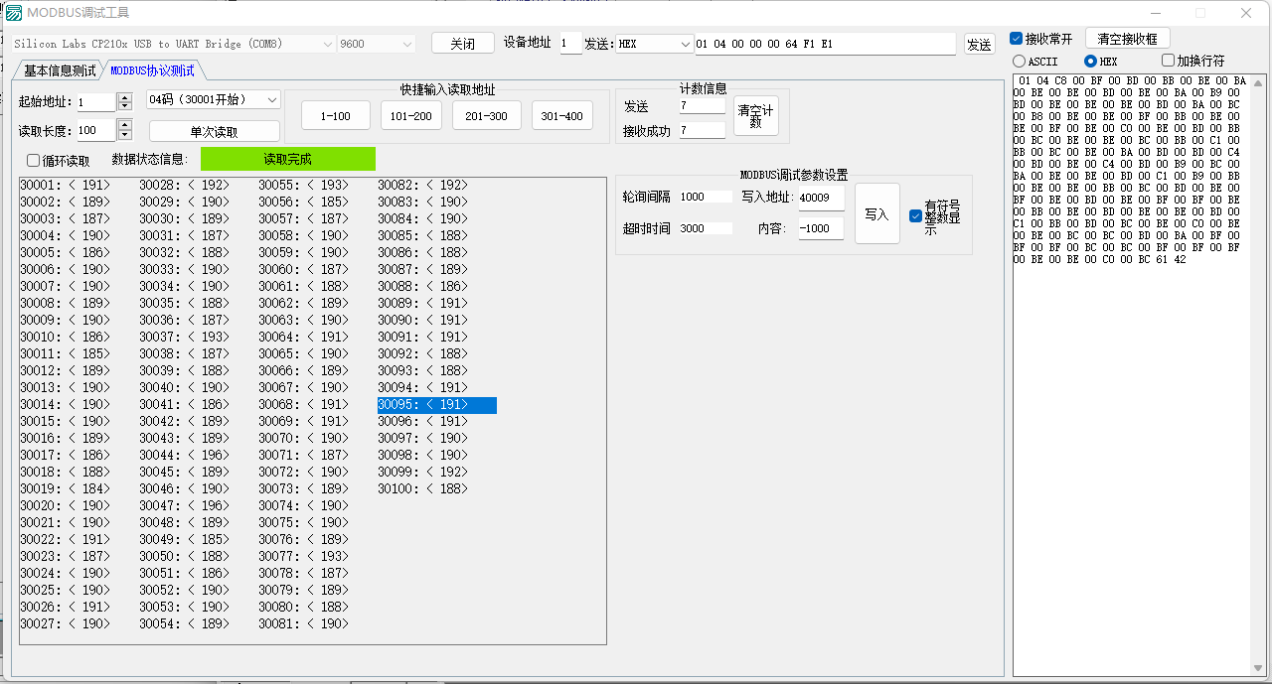Image resolution: width=1272 pixels, height=684 pixels.
Task: Click the 超时时间 field showing 3000
Action: click(706, 228)
